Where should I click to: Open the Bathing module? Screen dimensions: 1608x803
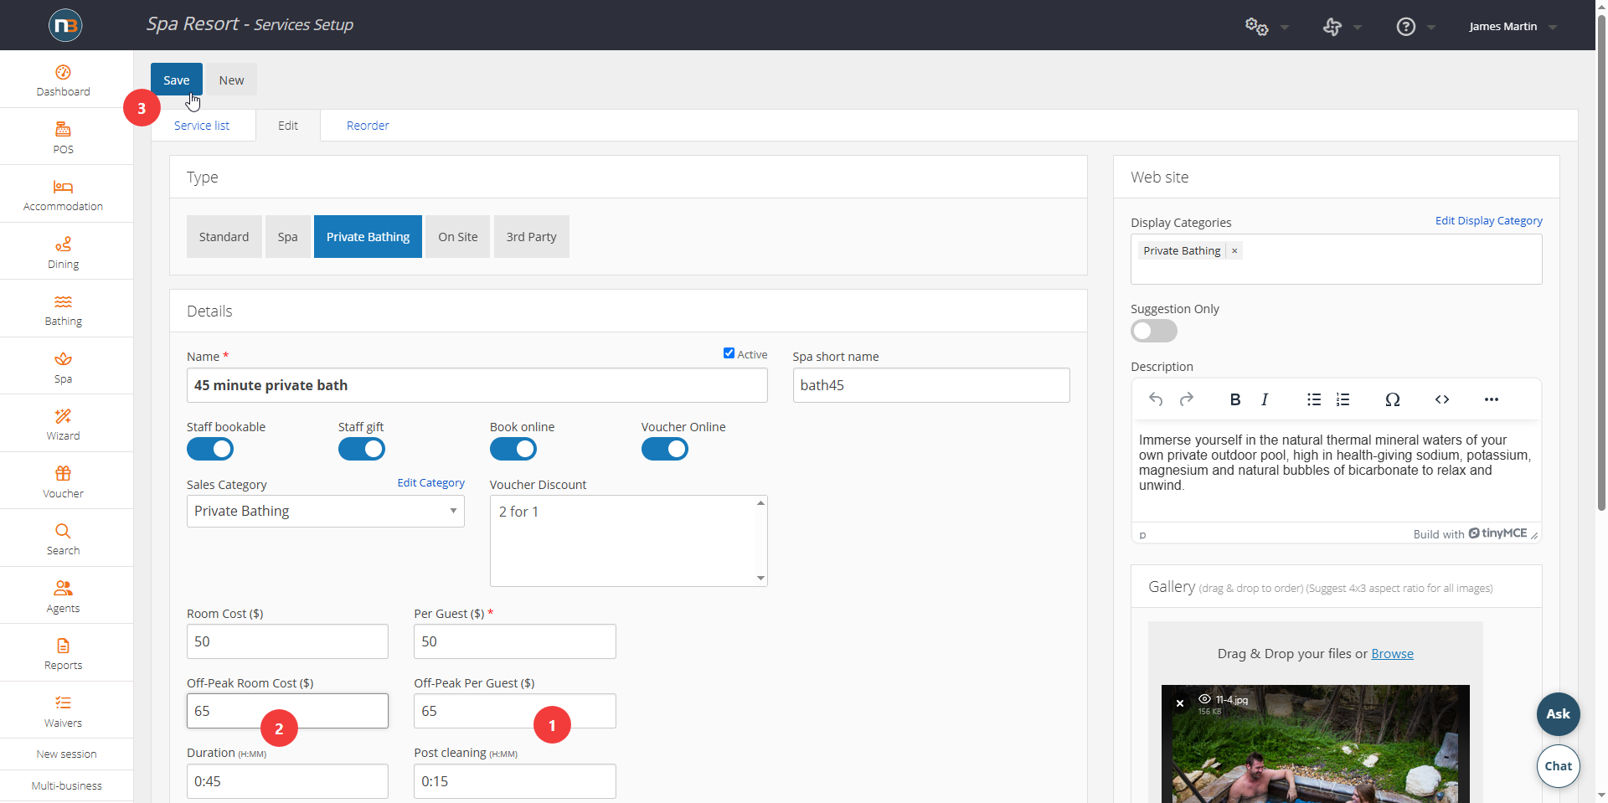pyautogui.click(x=64, y=310)
